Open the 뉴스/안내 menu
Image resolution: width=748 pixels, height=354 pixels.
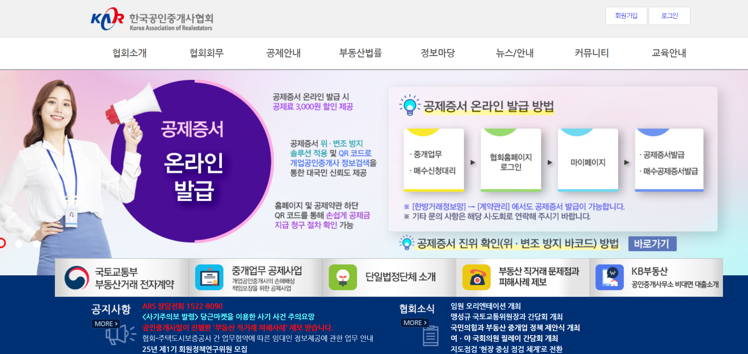click(515, 53)
